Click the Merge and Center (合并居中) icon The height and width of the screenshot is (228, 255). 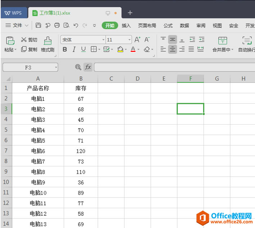coord(223,41)
